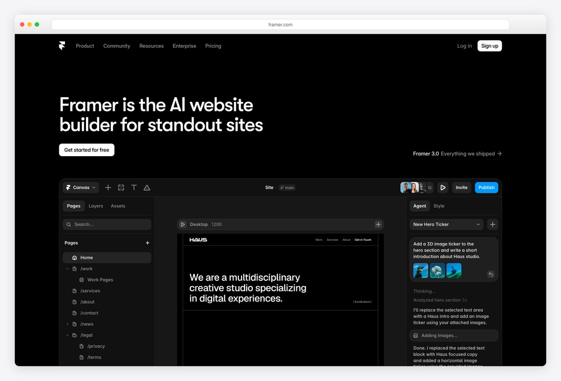Click the Analyzed hero section status line

[x=440, y=300]
